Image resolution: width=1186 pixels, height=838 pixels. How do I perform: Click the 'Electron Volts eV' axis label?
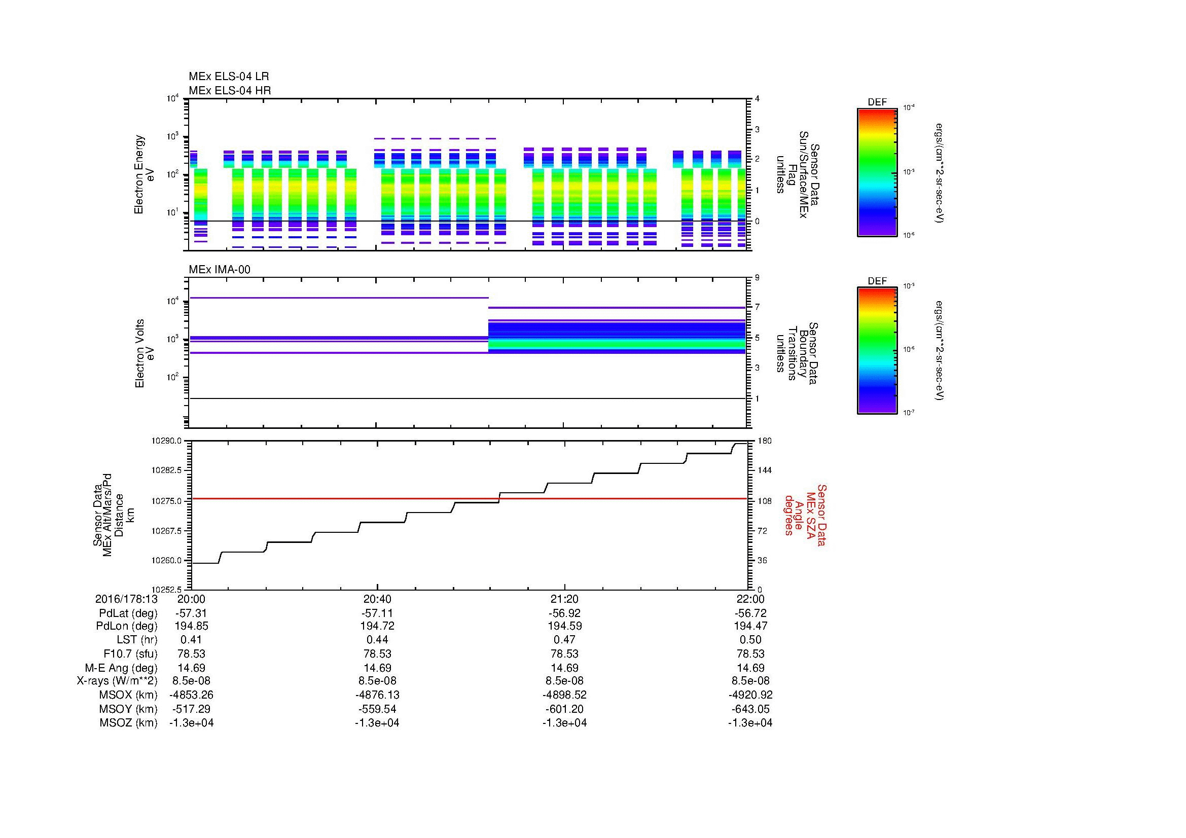(x=145, y=353)
